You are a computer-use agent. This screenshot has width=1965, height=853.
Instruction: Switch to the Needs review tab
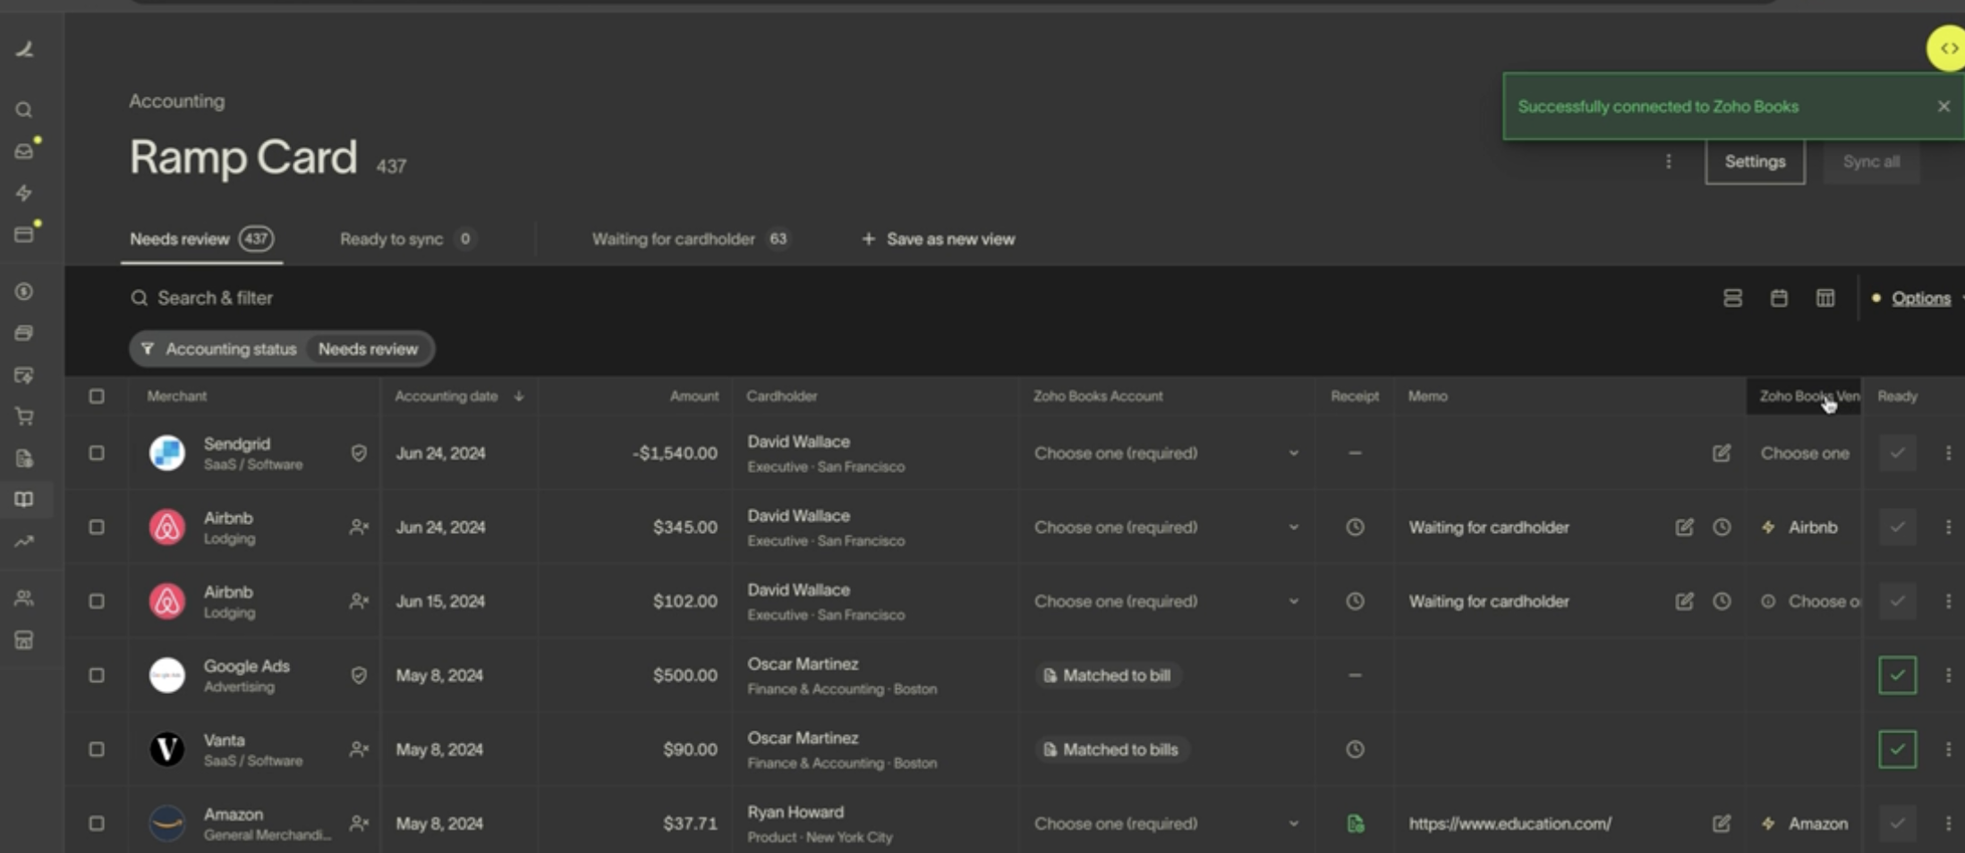201,240
